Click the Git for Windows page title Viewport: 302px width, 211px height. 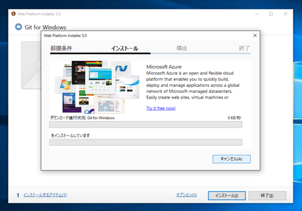click(x=45, y=27)
